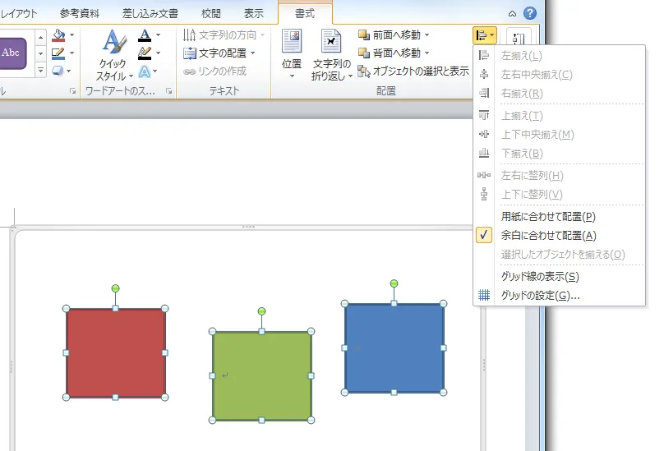
Task: Click text outline icon
Action: click(x=145, y=53)
